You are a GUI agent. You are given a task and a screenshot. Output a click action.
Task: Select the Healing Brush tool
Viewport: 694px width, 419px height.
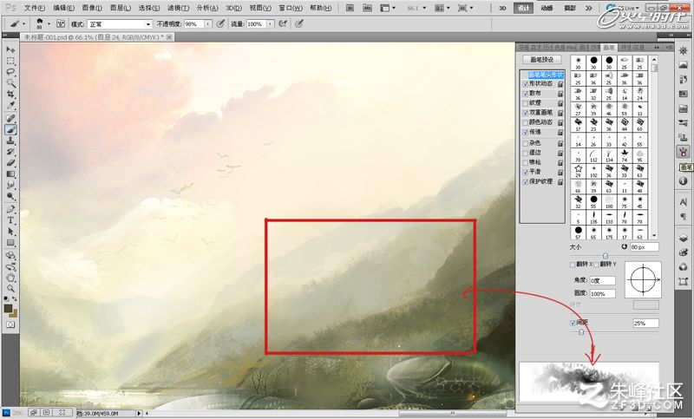[x=10, y=118]
